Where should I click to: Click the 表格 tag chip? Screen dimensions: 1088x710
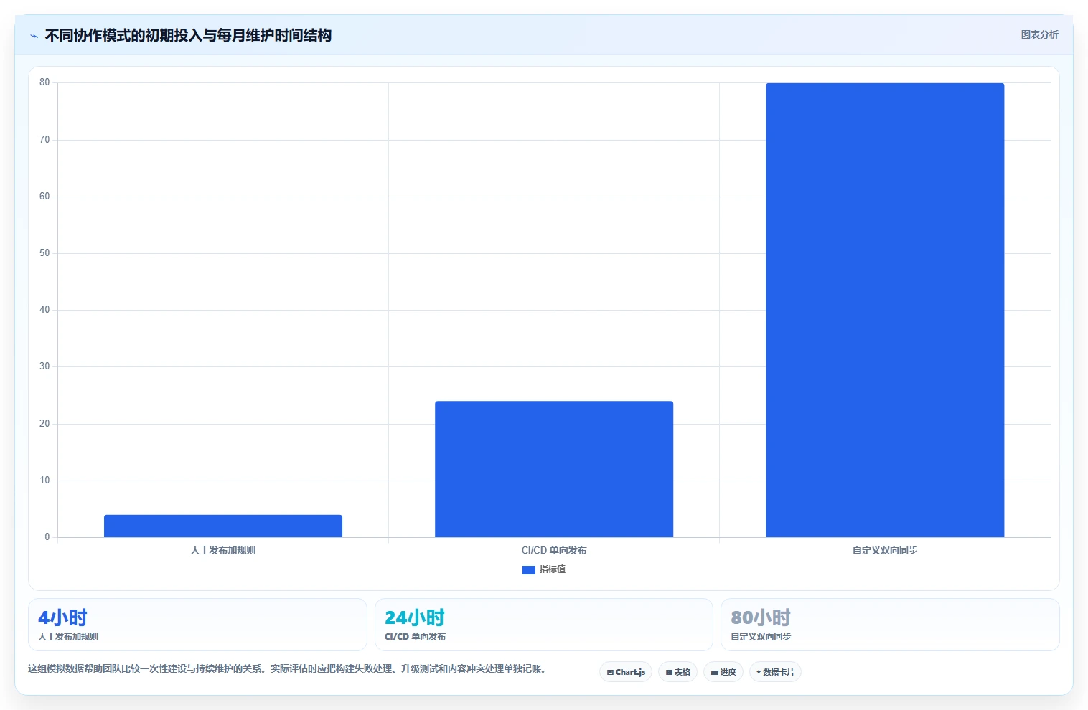click(x=677, y=672)
